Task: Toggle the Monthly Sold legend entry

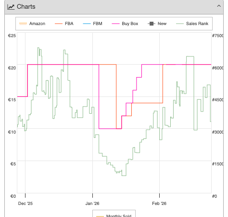Action: click(x=114, y=216)
